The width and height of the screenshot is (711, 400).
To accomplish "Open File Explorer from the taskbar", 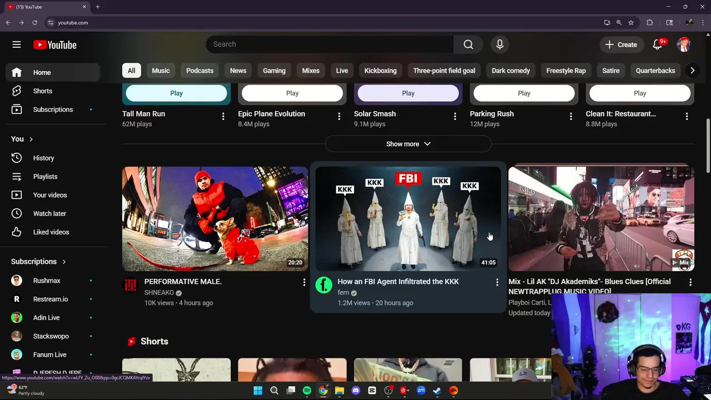I will 339,391.
